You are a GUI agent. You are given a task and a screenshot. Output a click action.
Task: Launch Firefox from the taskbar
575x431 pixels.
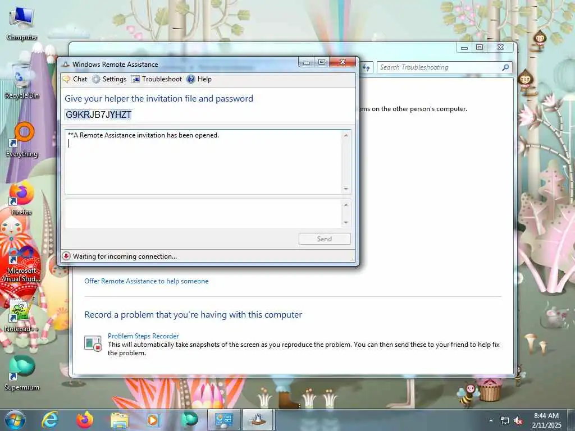(85, 420)
